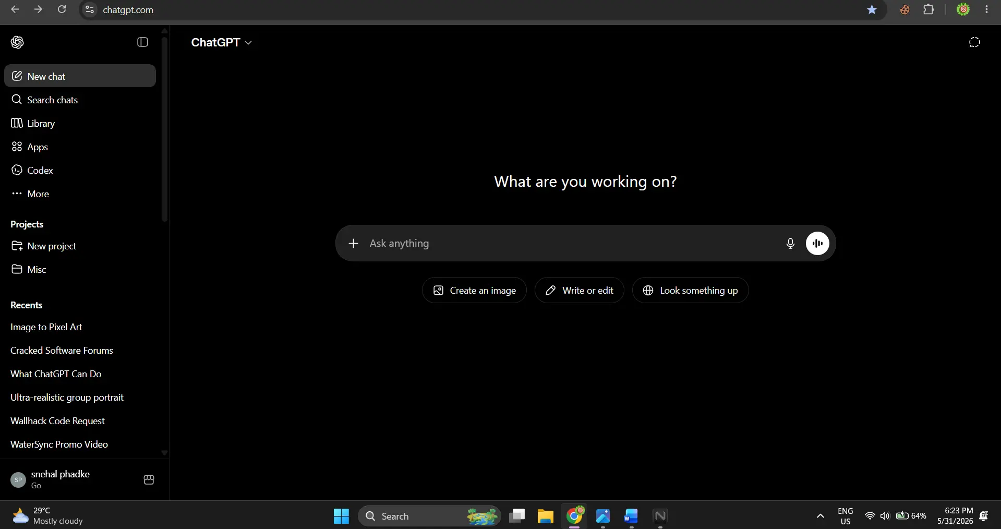The image size is (1001, 529).
Task: Toggle the sidebar collapse icon
Action: [142, 42]
